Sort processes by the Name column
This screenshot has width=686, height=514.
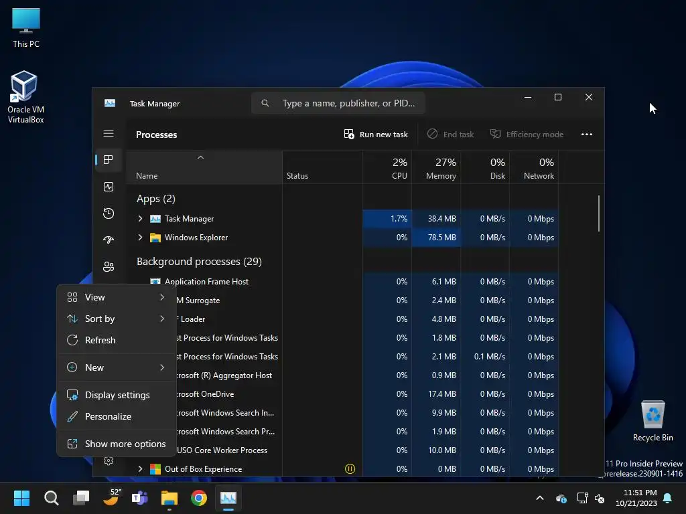tap(204, 168)
